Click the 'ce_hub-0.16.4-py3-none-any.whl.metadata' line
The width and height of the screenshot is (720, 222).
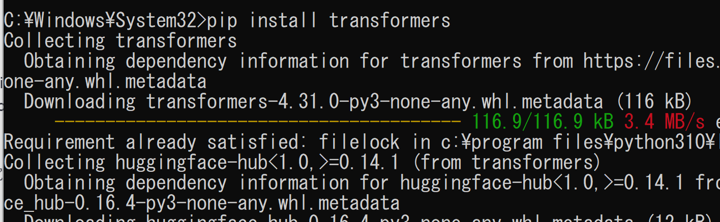click(x=201, y=203)
